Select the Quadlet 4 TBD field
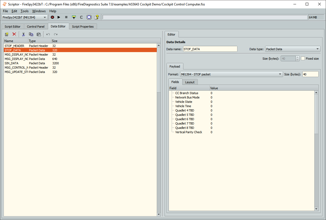Image resolution: width=326 pixels, height=220 pixels. click(184, 110)
